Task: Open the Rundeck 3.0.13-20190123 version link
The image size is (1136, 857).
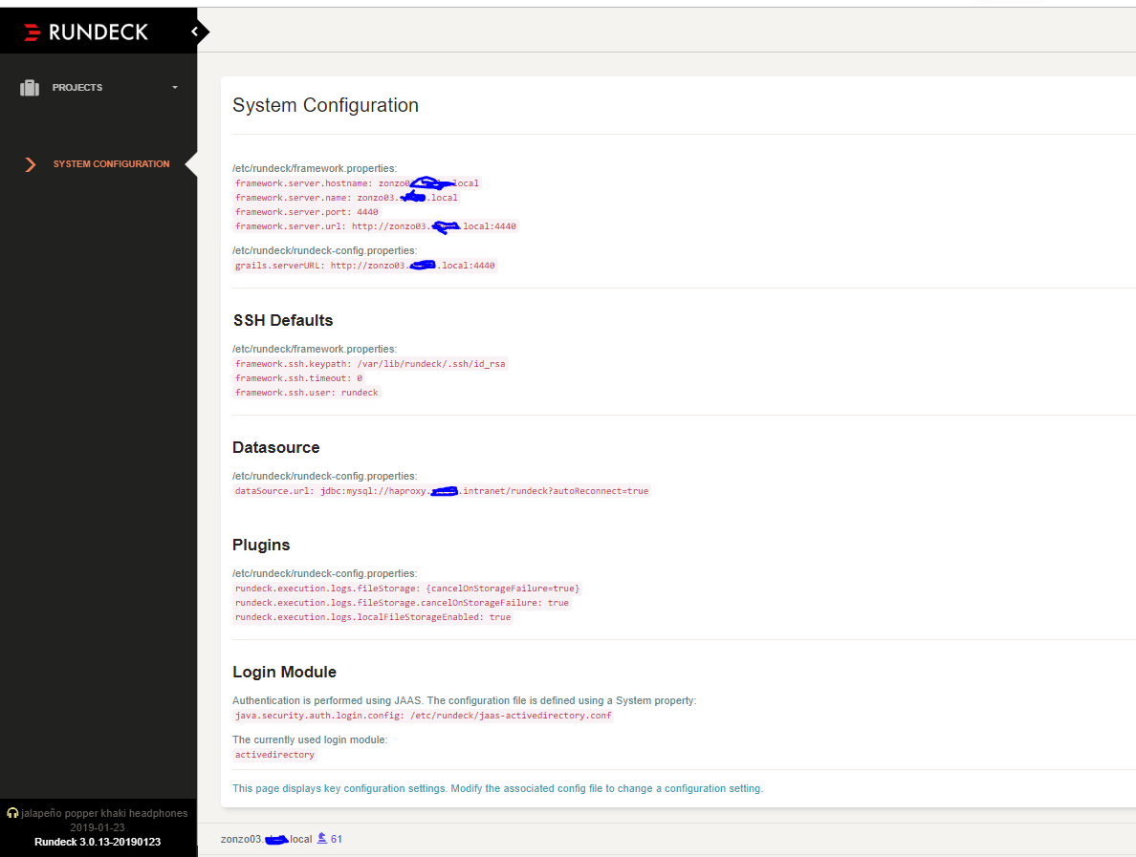Action: point(98,842)
